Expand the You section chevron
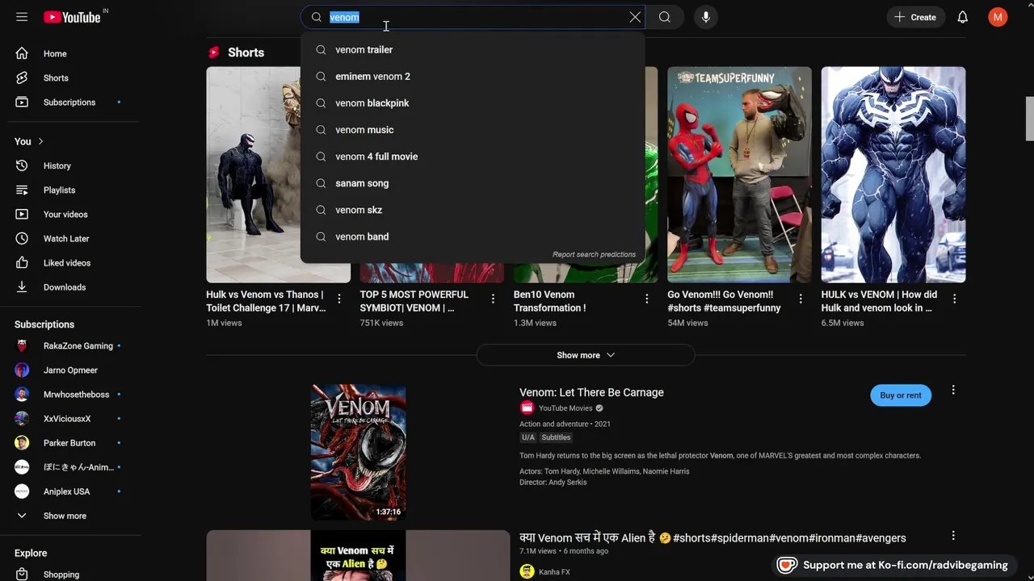Screen dimensions: 1034x581 coord(40,141)
